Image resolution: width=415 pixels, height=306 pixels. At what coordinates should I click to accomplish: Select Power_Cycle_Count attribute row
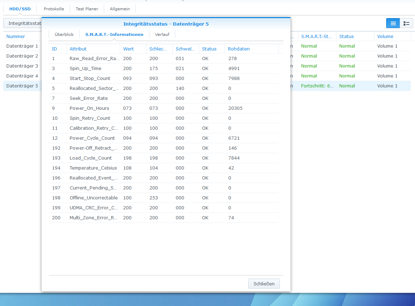coord(164,138)
